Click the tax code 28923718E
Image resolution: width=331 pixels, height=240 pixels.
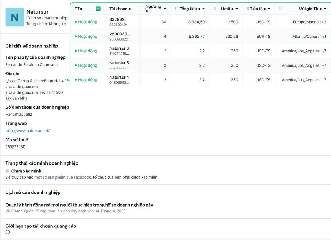[x=15, y=147]
